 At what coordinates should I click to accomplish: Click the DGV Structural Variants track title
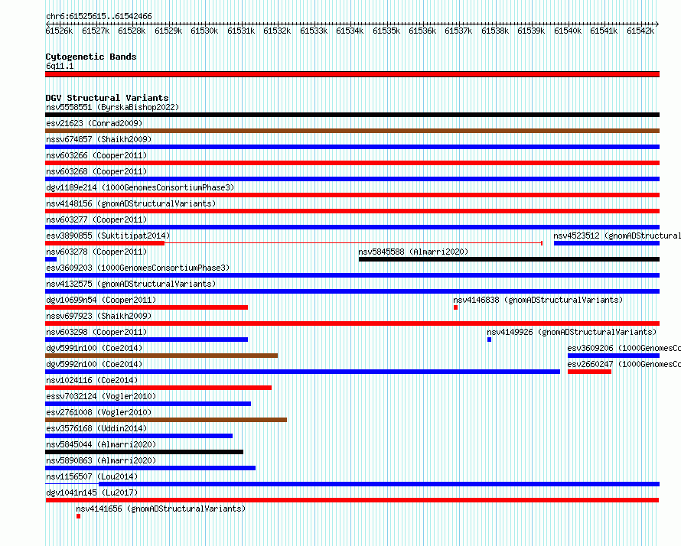coord(107,98)
